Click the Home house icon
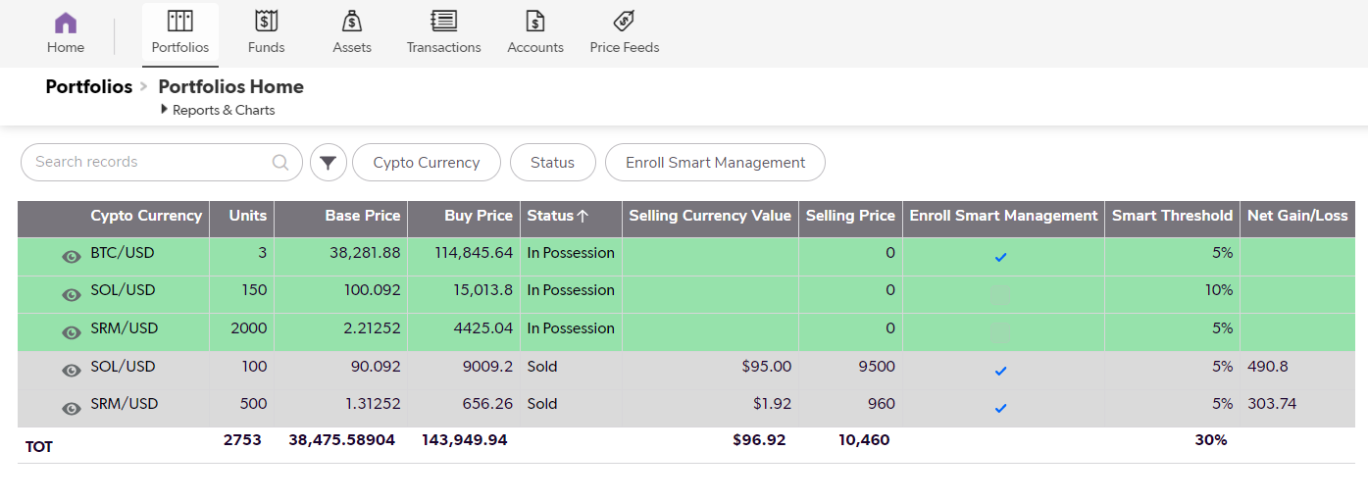This screenshot has height=502, width=1368. click(x=66, y=23)
